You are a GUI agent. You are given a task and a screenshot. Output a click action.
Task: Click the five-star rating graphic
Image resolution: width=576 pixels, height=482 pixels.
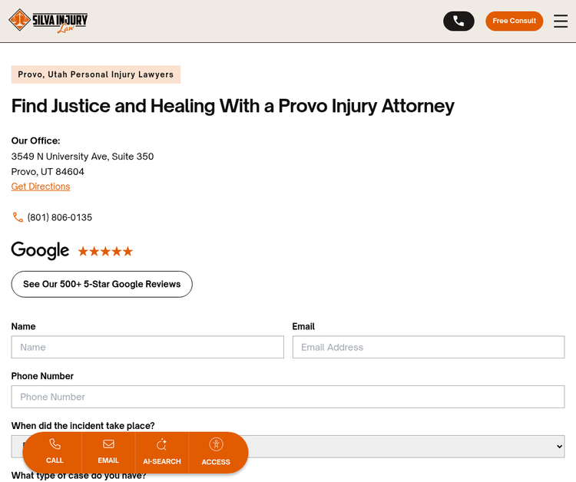(105, 251)
